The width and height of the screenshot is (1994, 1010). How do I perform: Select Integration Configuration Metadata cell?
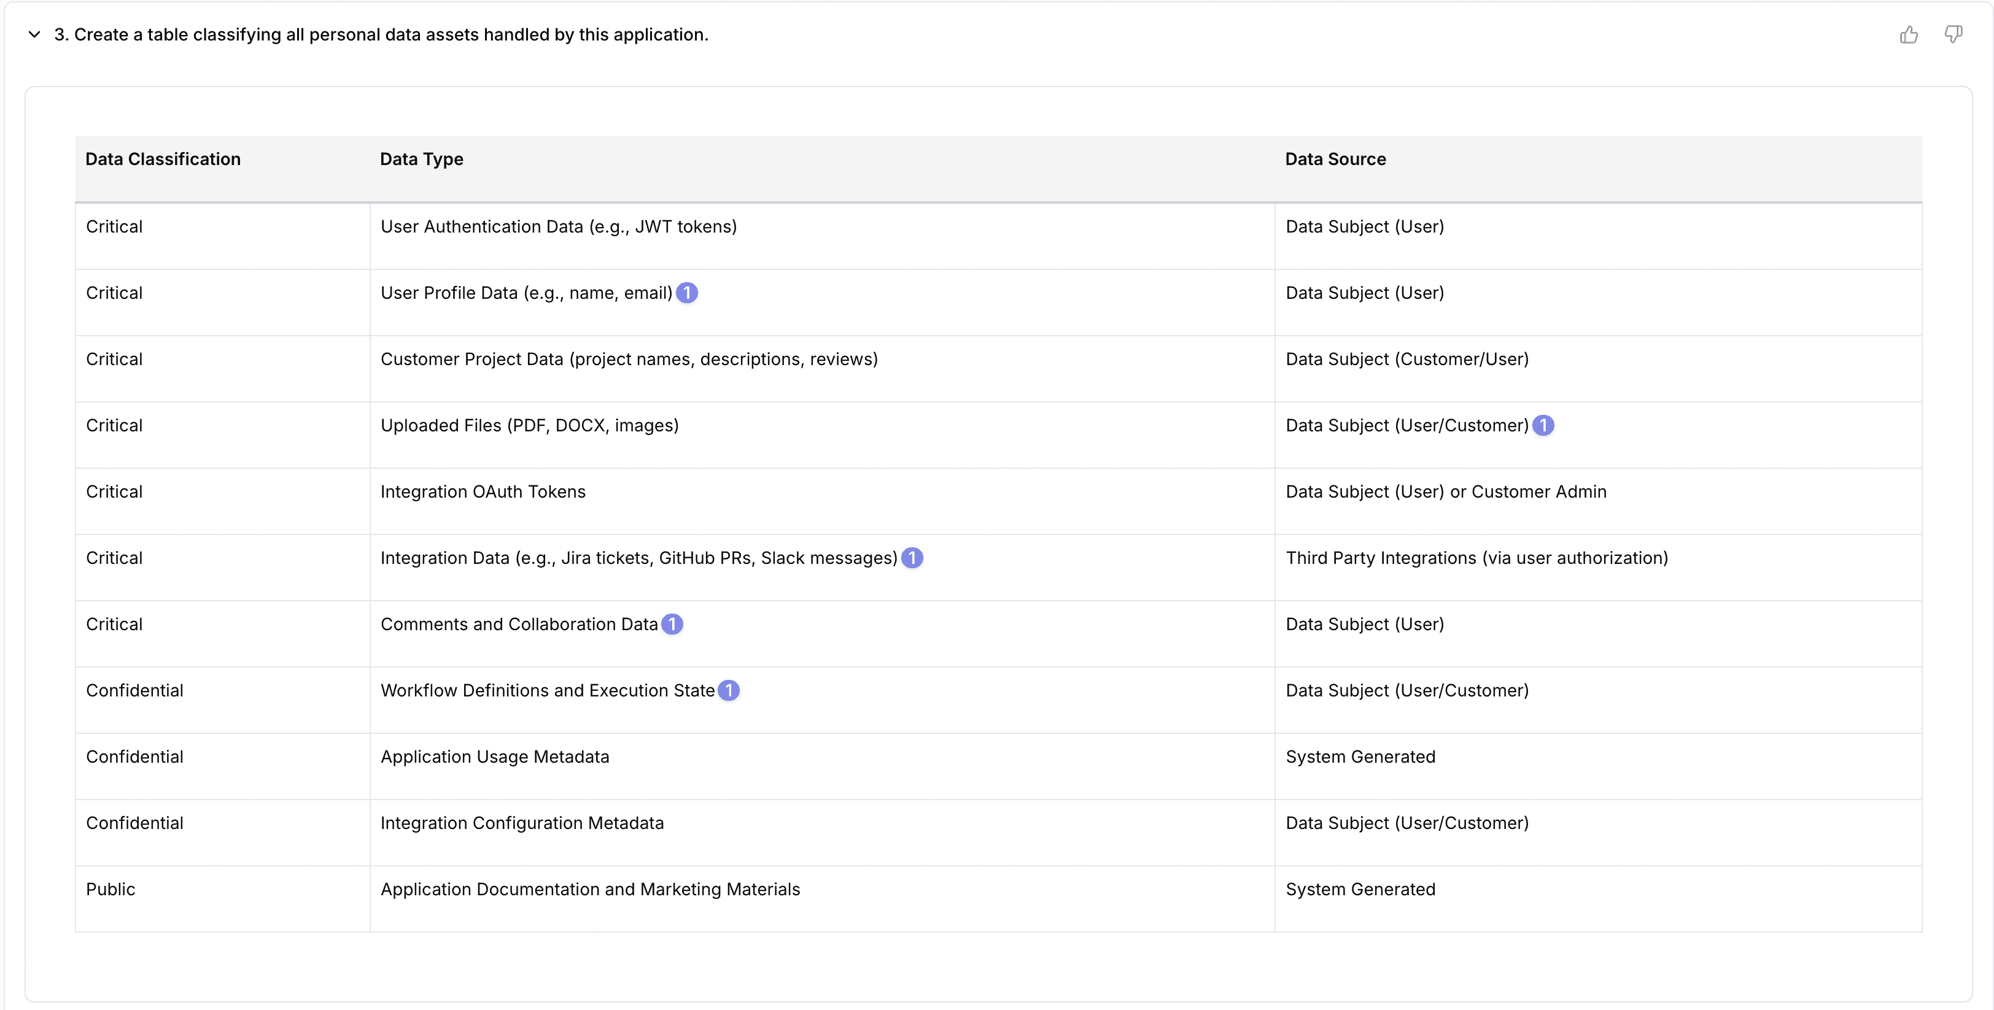pyautogui.click(x=522, y=823)
